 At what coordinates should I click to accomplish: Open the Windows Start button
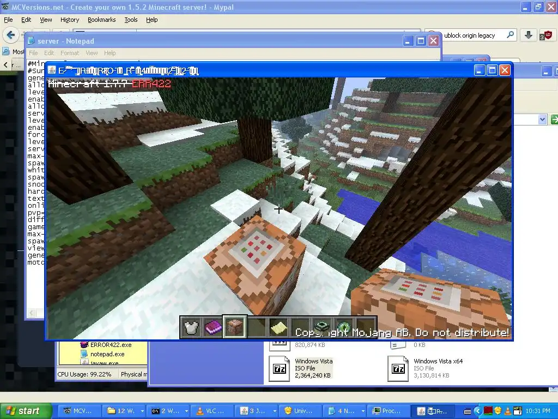pos(26,411)
